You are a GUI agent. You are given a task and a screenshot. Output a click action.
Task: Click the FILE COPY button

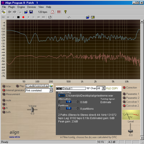click(112, 88)
